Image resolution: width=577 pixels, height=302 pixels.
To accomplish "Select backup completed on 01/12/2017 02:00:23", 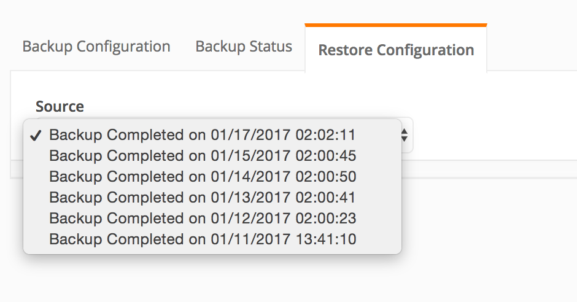I will coord(203,219).
